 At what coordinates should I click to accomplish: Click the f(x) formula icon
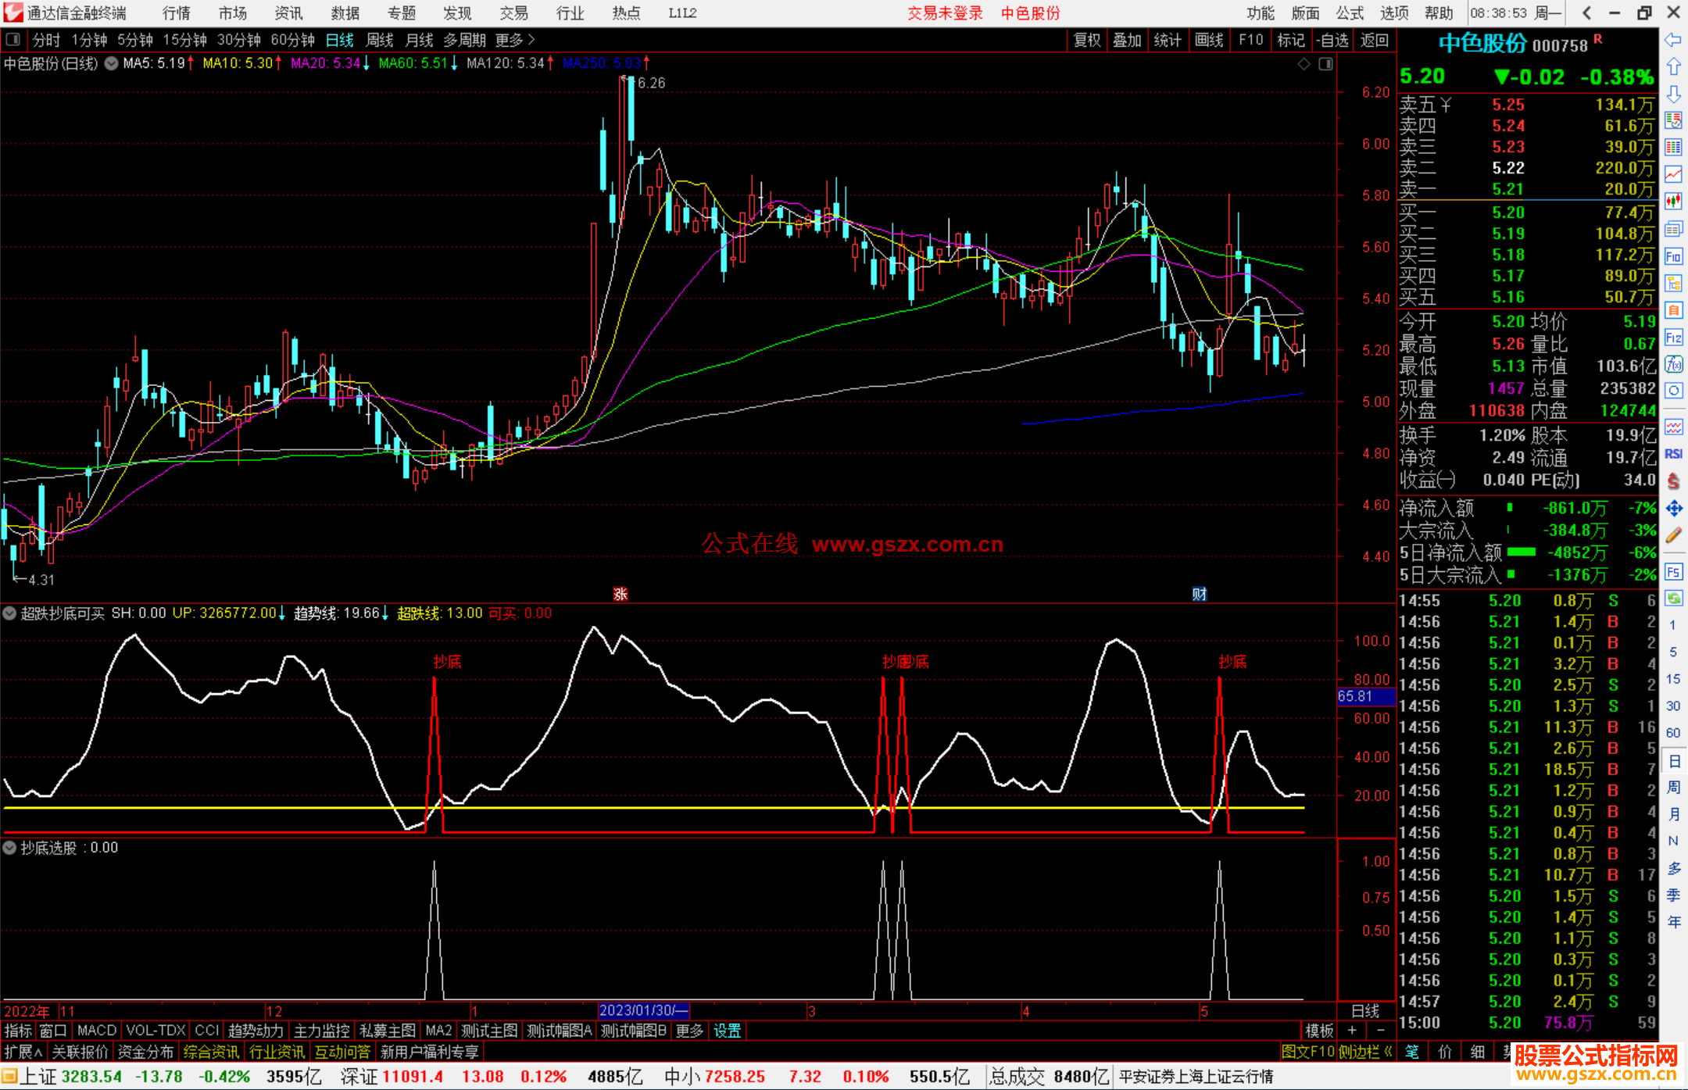coord(1673,364)
